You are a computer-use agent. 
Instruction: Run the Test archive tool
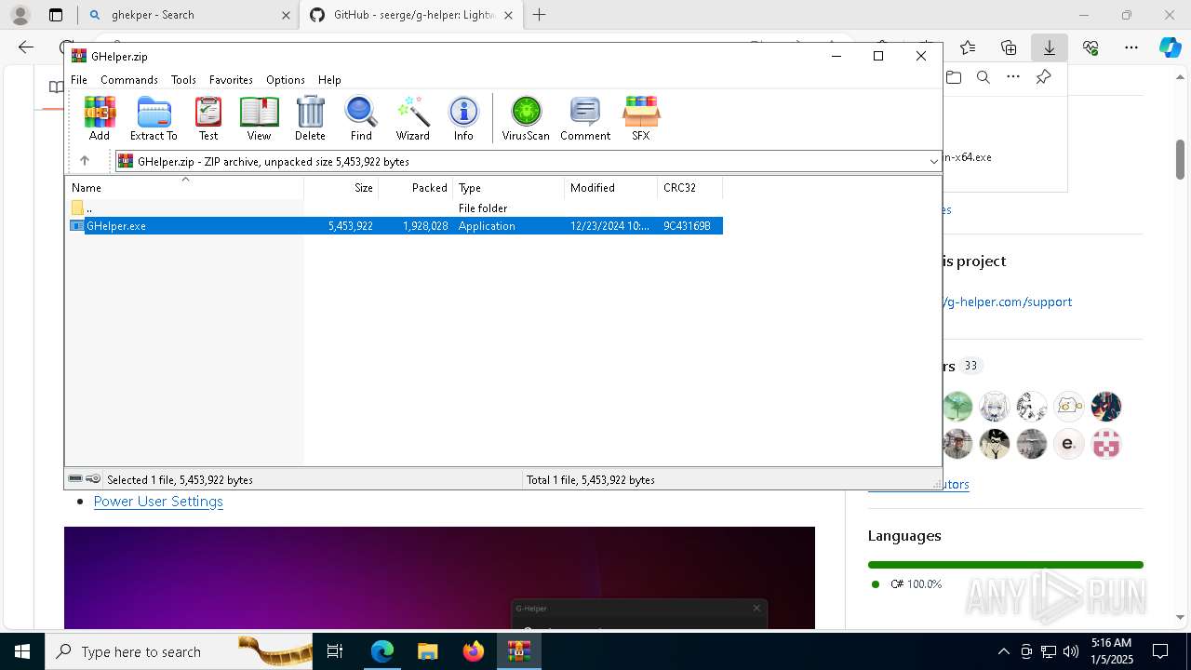(208, 118)
